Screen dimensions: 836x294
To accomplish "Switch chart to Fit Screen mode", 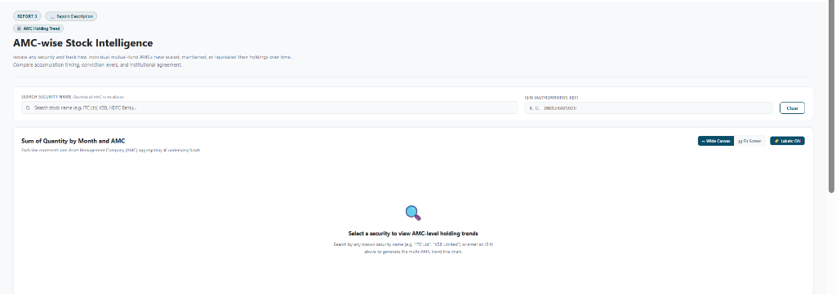I will point(749,141).
